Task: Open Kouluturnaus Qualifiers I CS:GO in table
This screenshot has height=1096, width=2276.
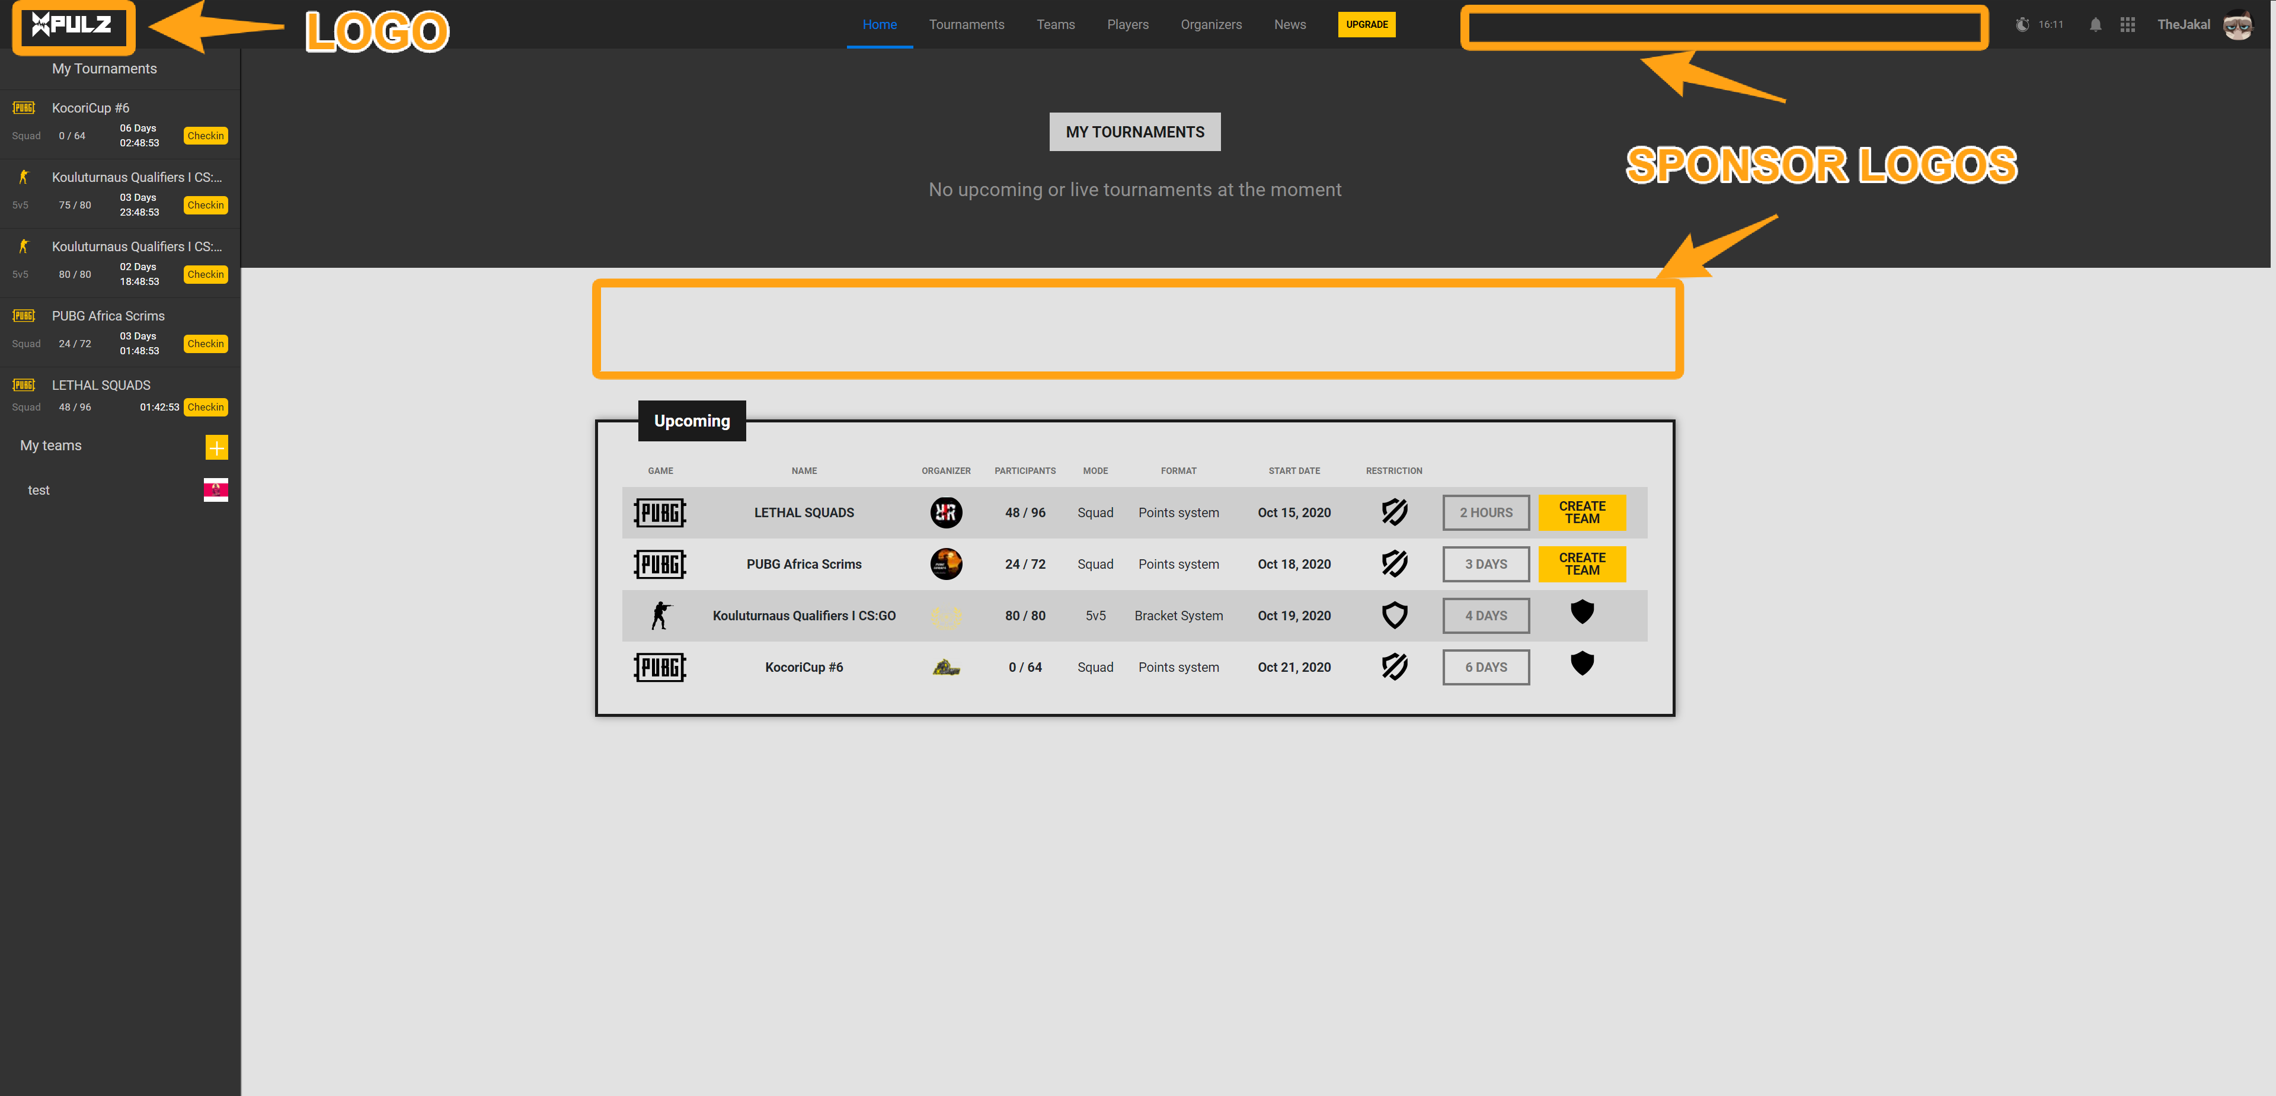Action: point(803,616)
